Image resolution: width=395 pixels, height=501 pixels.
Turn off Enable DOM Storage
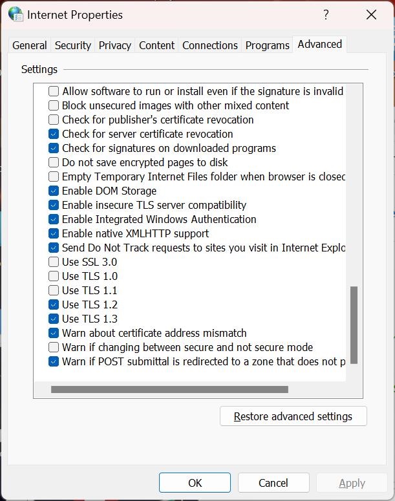tap(54, 191)
